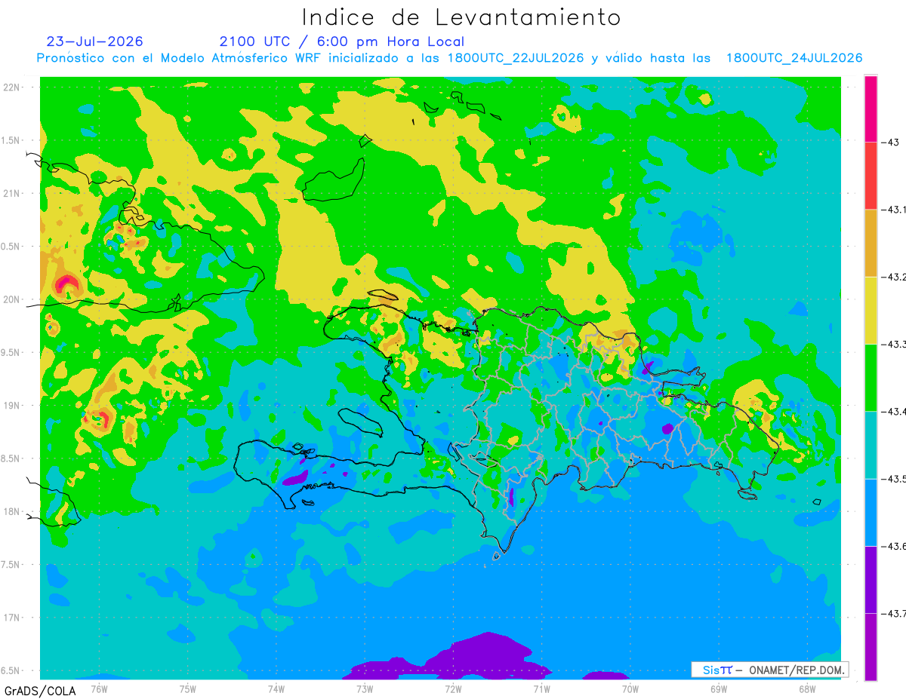Click the longitude label '69W'

point(718,688)
